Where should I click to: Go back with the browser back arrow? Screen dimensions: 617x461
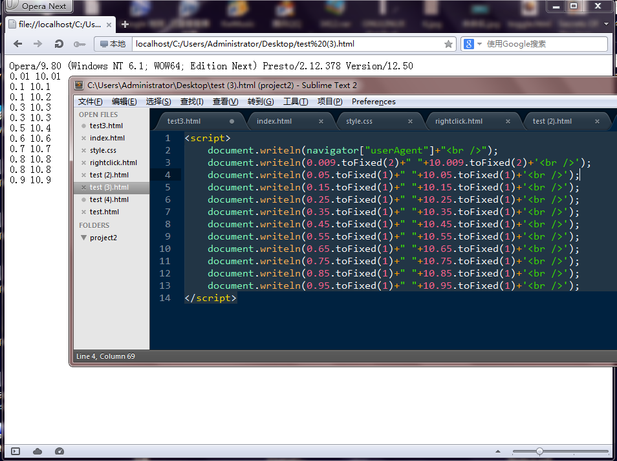click(x=17, y=44)
